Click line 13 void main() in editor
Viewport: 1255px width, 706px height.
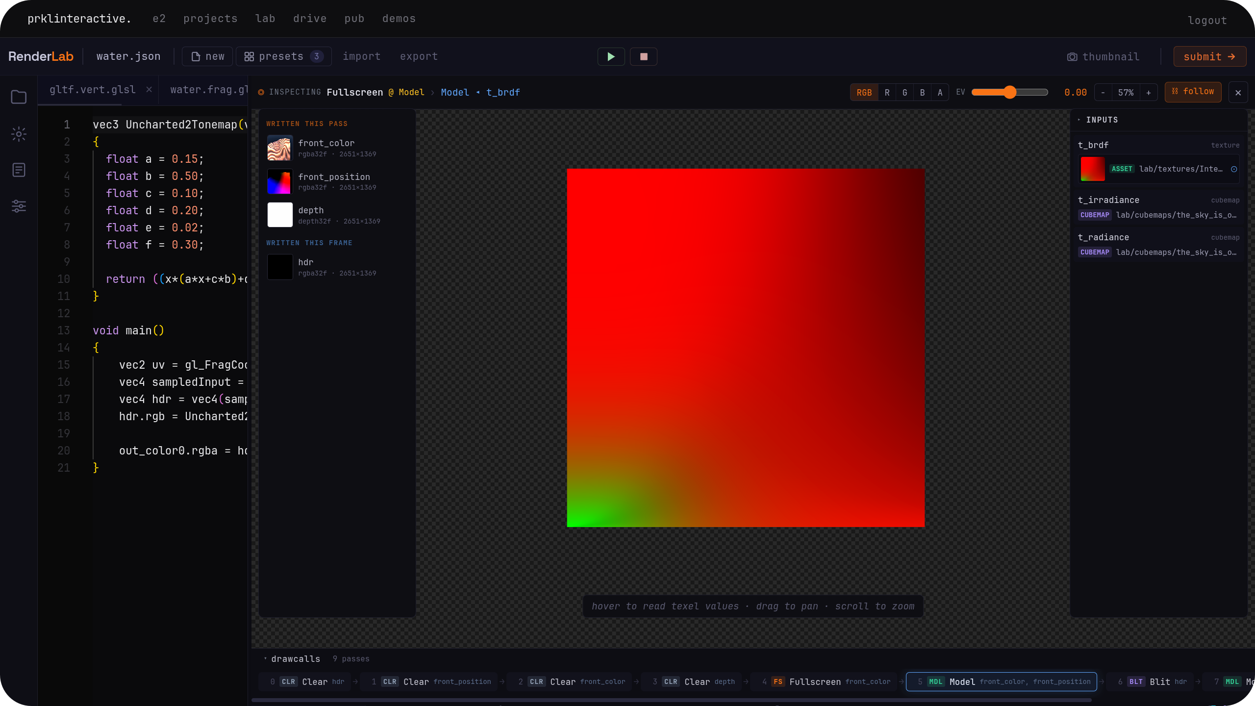point(128,330)
